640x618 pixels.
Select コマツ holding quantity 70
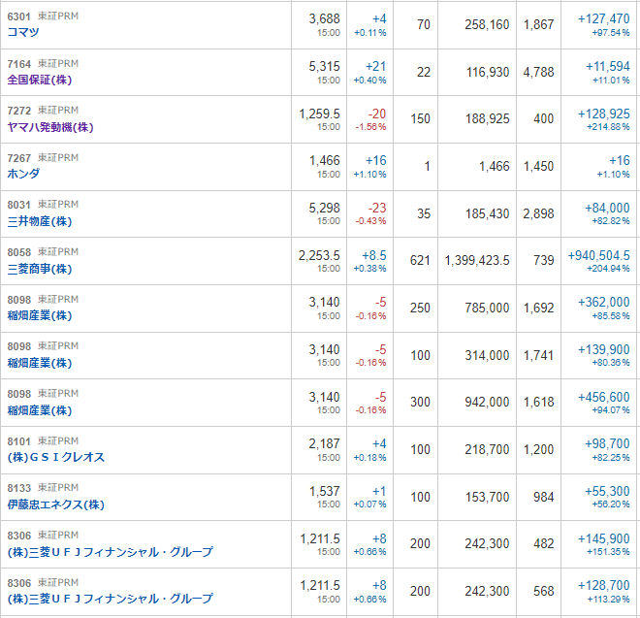pyautogui.click(x=423, y=24)
